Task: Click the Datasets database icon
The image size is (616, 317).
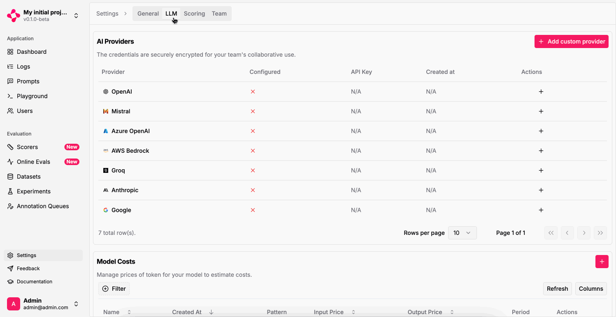Action: coord(10,177)
